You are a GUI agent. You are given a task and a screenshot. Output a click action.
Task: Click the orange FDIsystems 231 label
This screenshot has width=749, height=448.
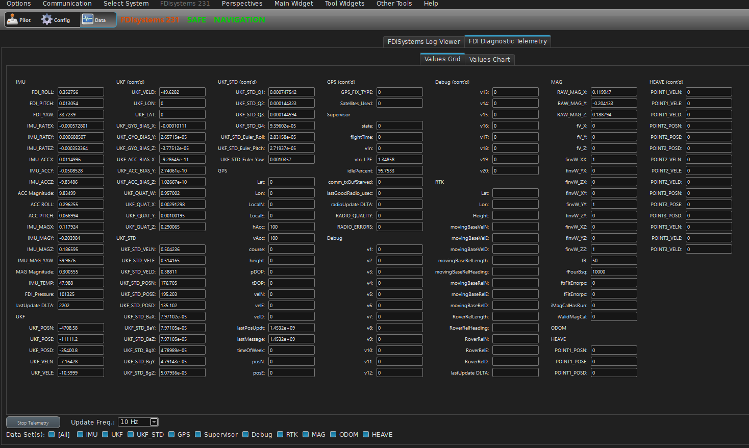pyautogui.click(x=150, y=20)
